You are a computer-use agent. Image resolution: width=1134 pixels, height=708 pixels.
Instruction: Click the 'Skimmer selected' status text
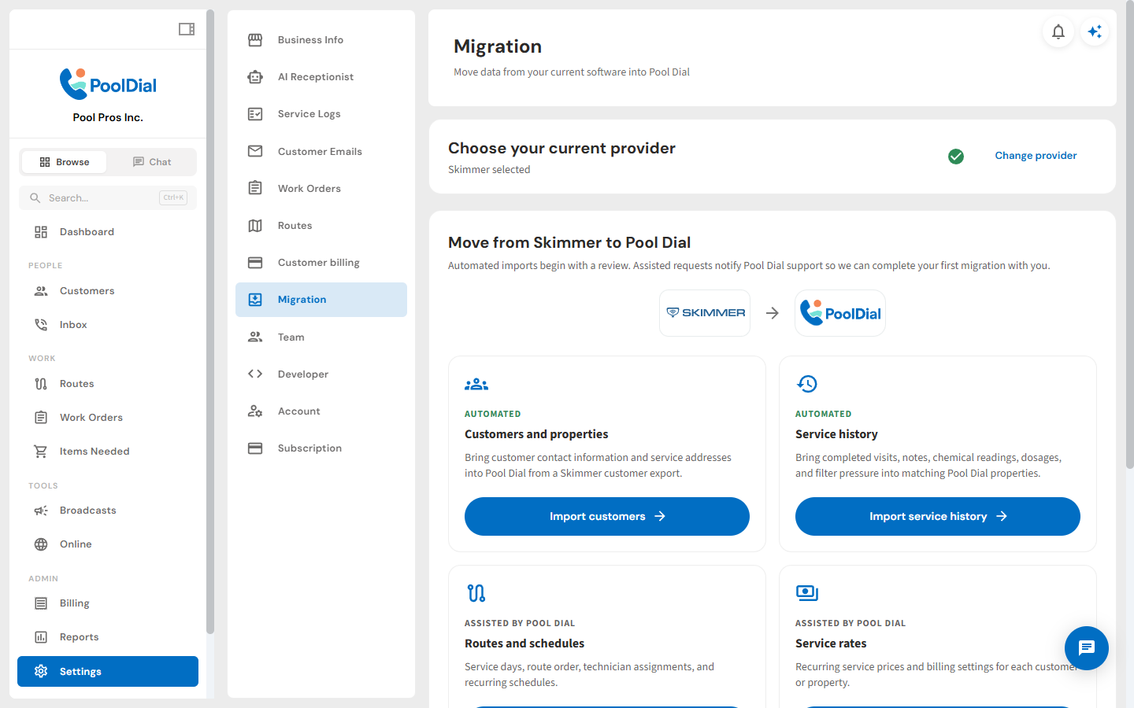click(x=489, y=170)
